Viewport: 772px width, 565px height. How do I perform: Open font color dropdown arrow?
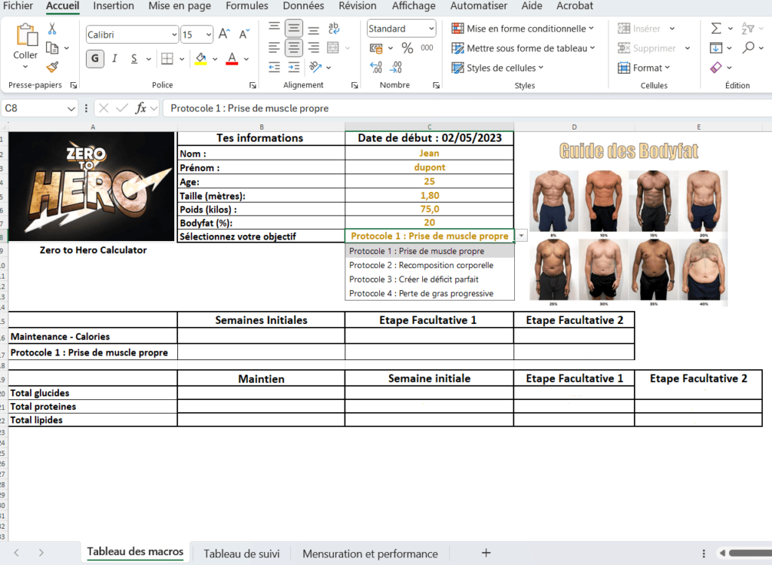coord(247,59)
